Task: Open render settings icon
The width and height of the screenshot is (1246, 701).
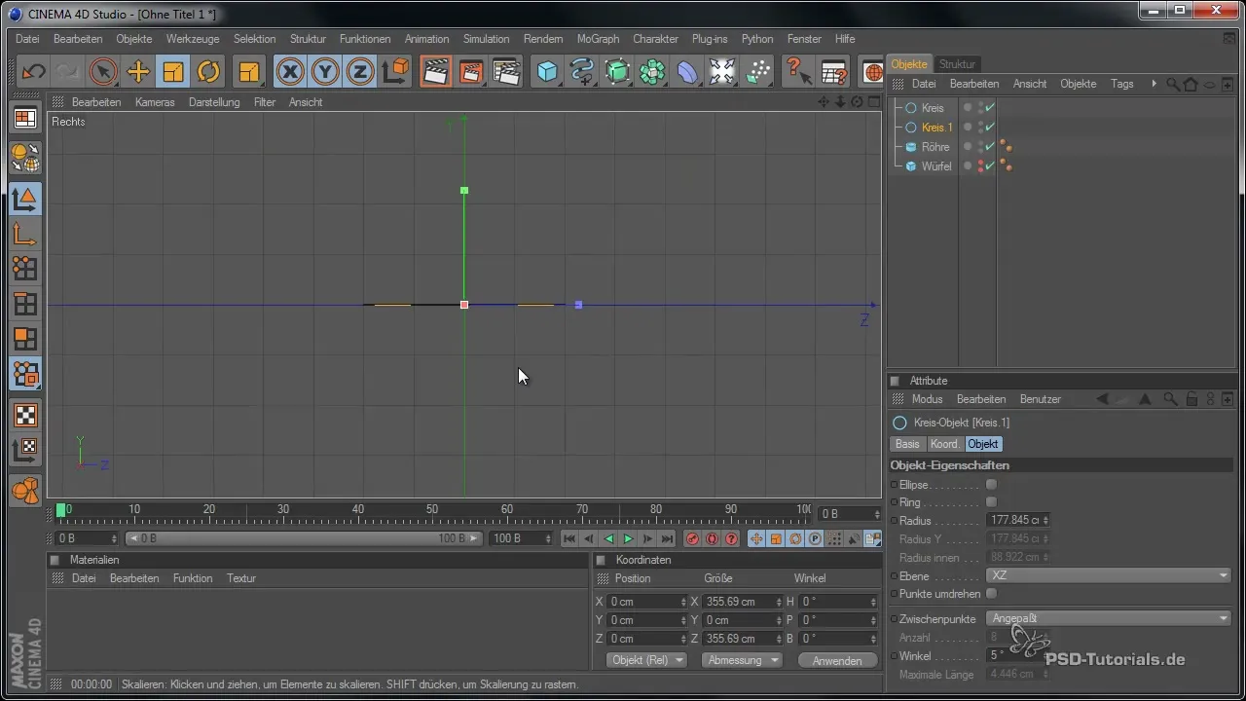Action: point(506,72)
